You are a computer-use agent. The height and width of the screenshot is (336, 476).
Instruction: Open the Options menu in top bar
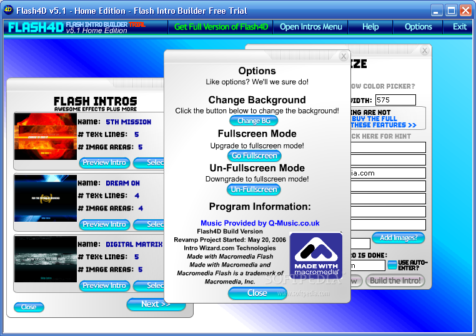[418, 27]
